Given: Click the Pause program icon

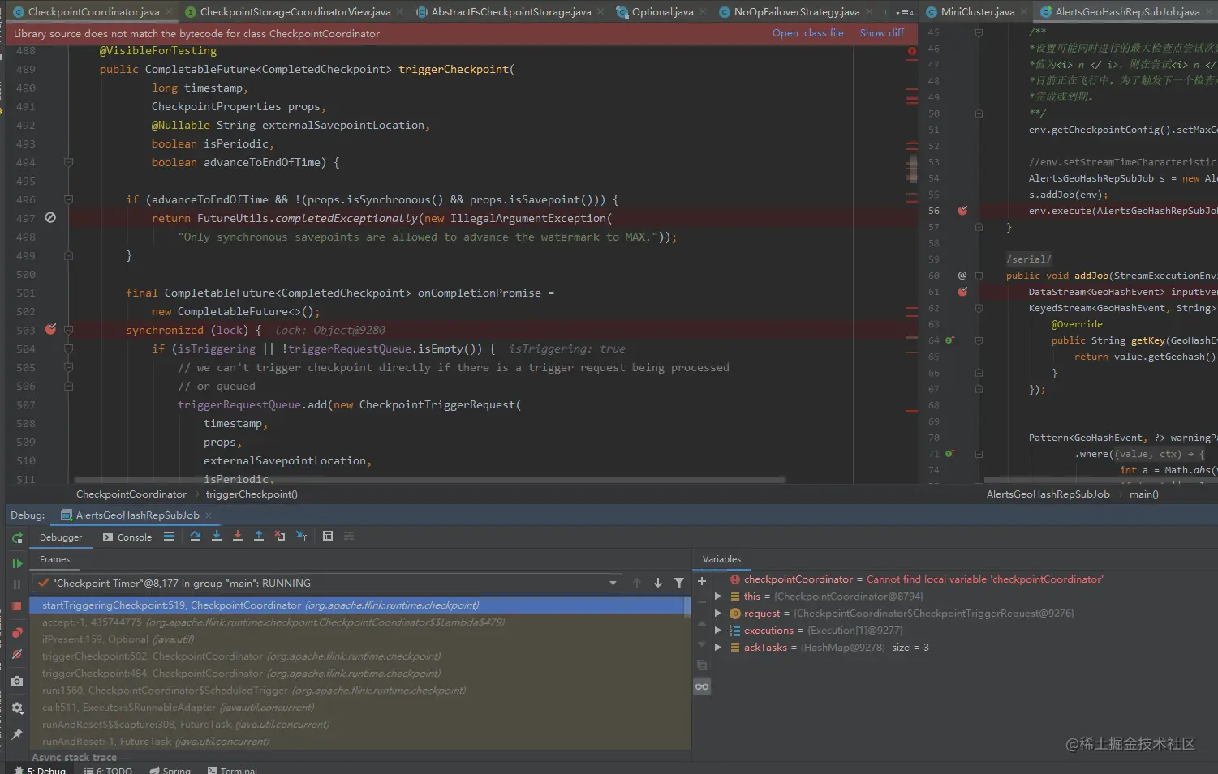Looking at the screenshot, I should [17, 584].
